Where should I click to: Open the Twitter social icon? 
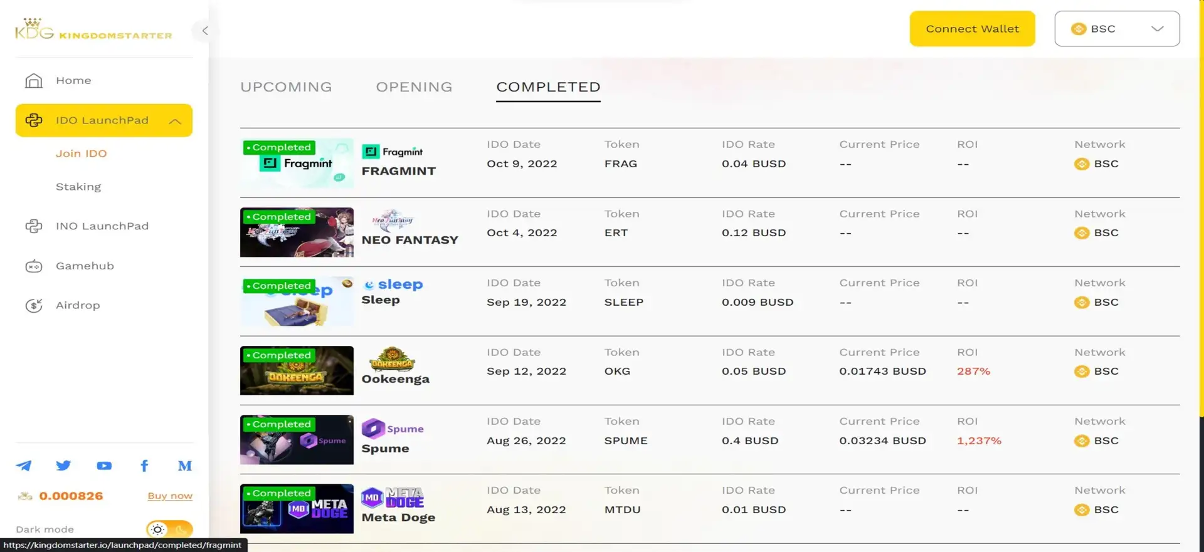coord(63,466)
